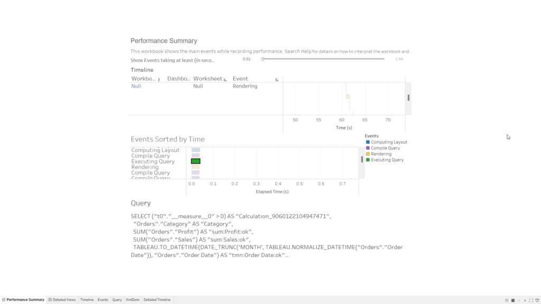Open presentation mode from the status bar
This screenshot has width=541, height=304.
pos(537,300)
